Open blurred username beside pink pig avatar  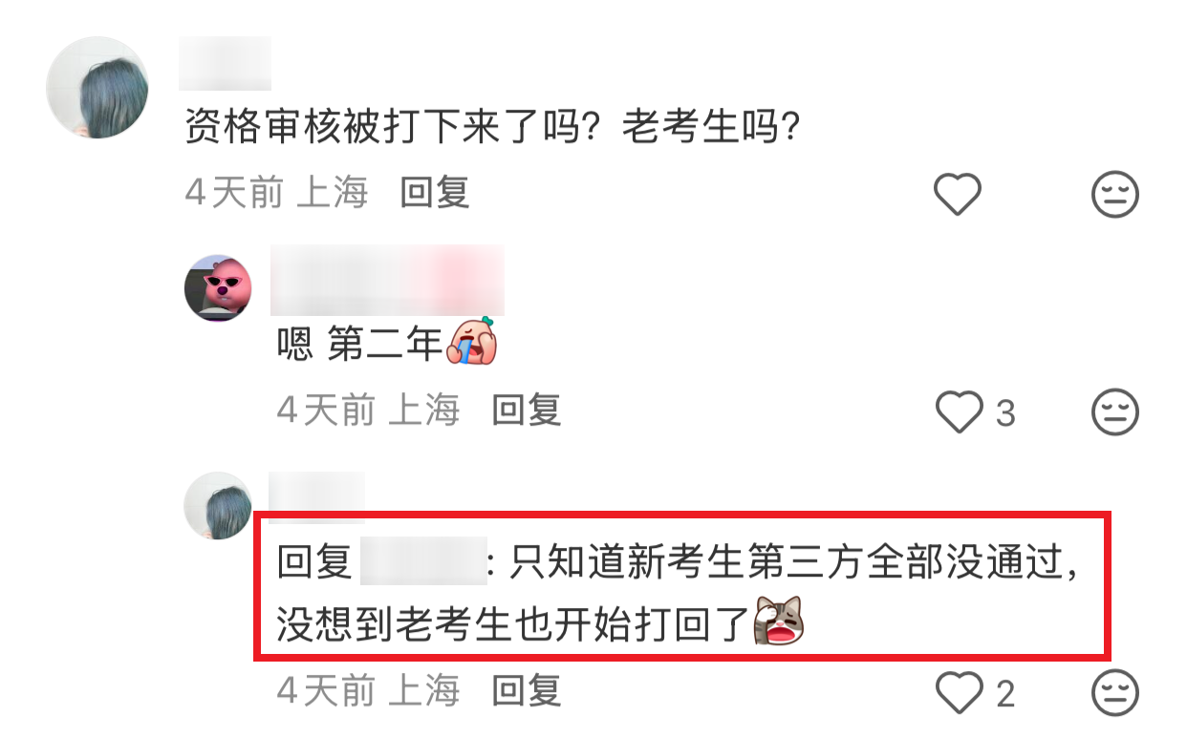click(x=387, y=280)
